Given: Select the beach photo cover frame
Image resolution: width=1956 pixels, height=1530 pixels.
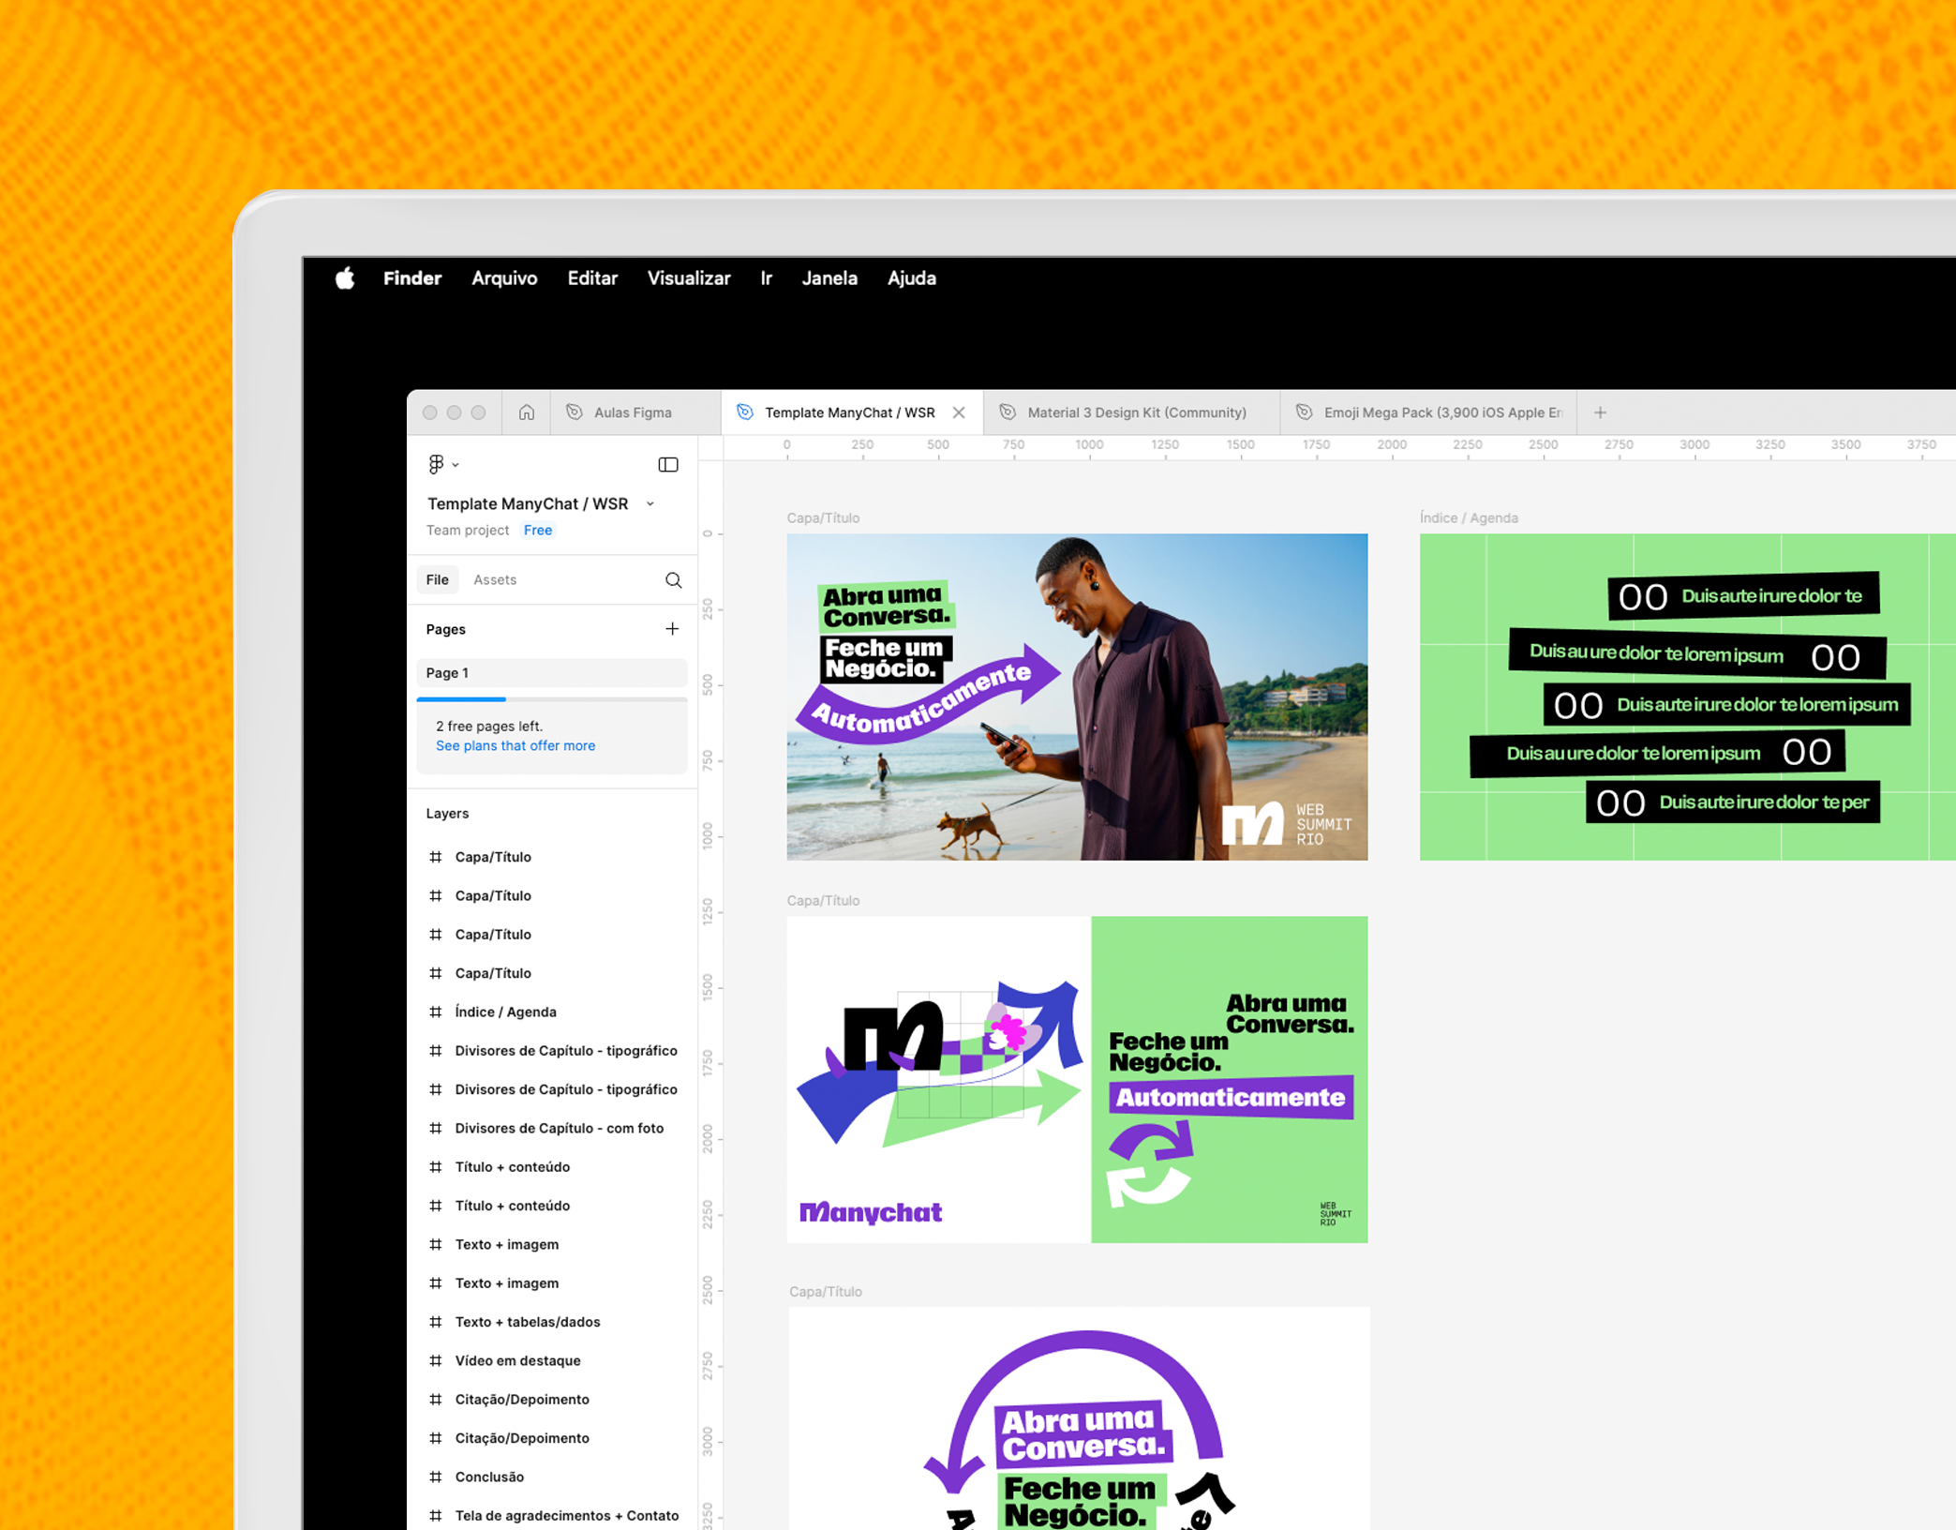Looking at the screenshot, I should point(1077,697).
